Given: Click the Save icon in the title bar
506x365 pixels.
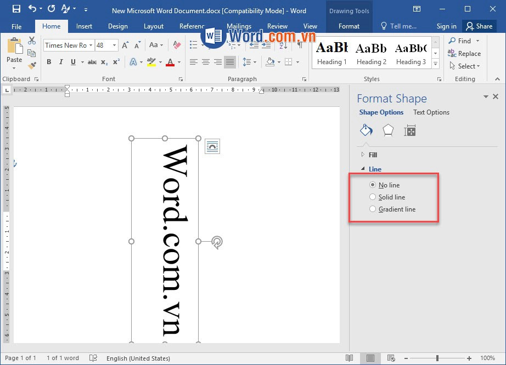Looking at the screenshot, I should point(16,9).
